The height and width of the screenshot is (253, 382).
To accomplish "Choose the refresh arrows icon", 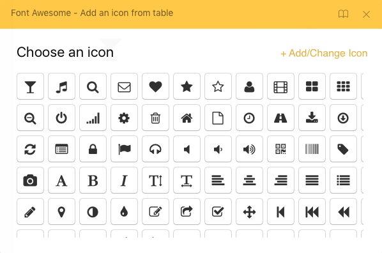I will 30,149.
